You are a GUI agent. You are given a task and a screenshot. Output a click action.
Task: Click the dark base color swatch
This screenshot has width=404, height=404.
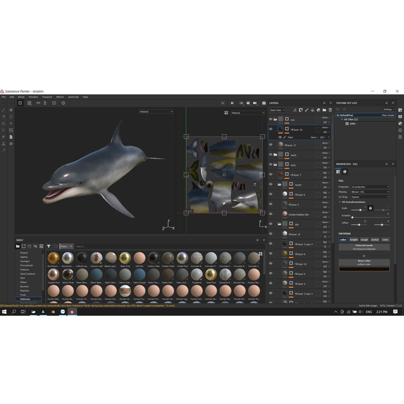click(364, 269)
